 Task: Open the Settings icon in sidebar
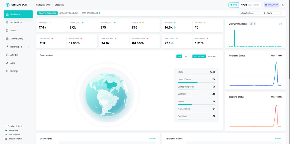[7, 71]
